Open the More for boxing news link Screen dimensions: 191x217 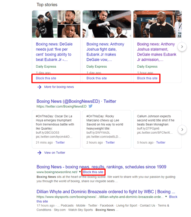tap(59, 87)
